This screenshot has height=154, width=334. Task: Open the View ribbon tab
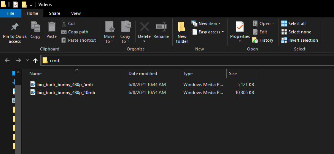tap(76, 13)
